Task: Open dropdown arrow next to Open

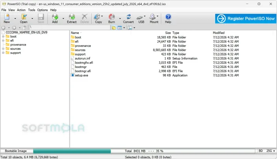Action: point(32,18)
